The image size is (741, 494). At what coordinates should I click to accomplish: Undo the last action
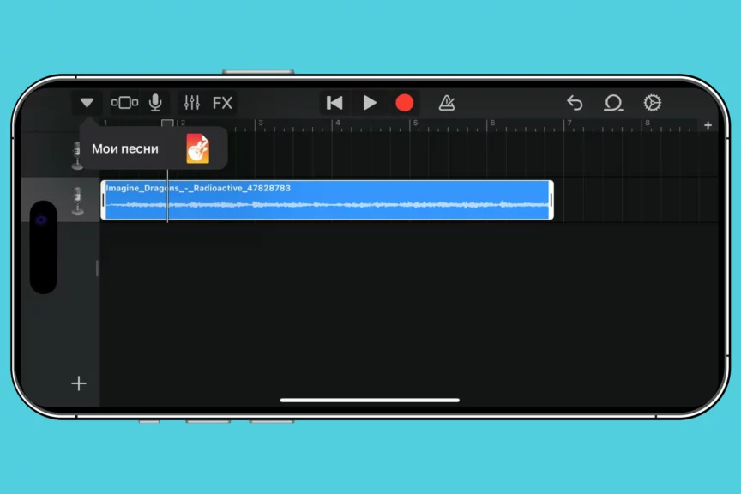[x=575, y=103]
